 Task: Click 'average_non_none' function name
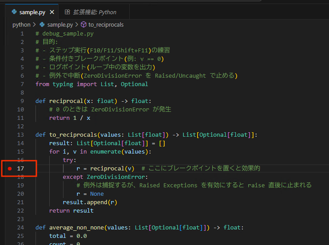click(76, 228)
